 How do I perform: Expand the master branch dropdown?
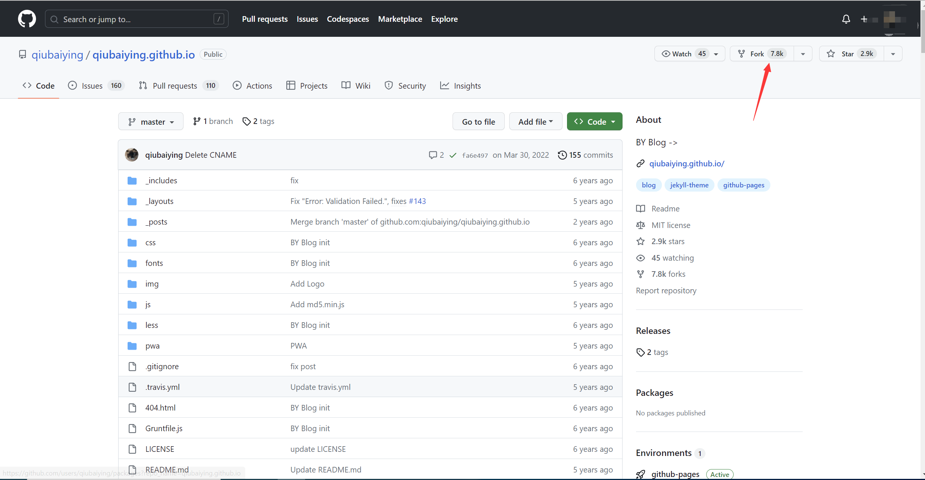[x=151, y=122]
